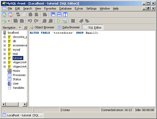The height and width of the screenshot is (119, 157).
Task: Expand the first vtigercrm4 database node
Action: pyautogui.click(x=5, y=63)
